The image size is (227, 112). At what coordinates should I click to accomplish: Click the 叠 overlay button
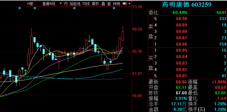click(103, 4)
